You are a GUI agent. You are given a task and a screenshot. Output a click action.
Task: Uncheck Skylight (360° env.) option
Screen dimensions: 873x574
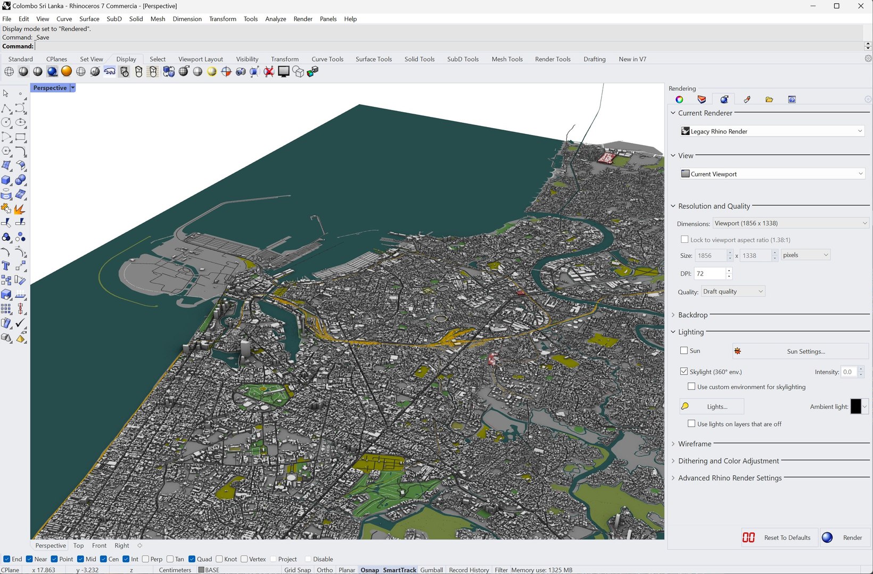[x=684, y=372]
